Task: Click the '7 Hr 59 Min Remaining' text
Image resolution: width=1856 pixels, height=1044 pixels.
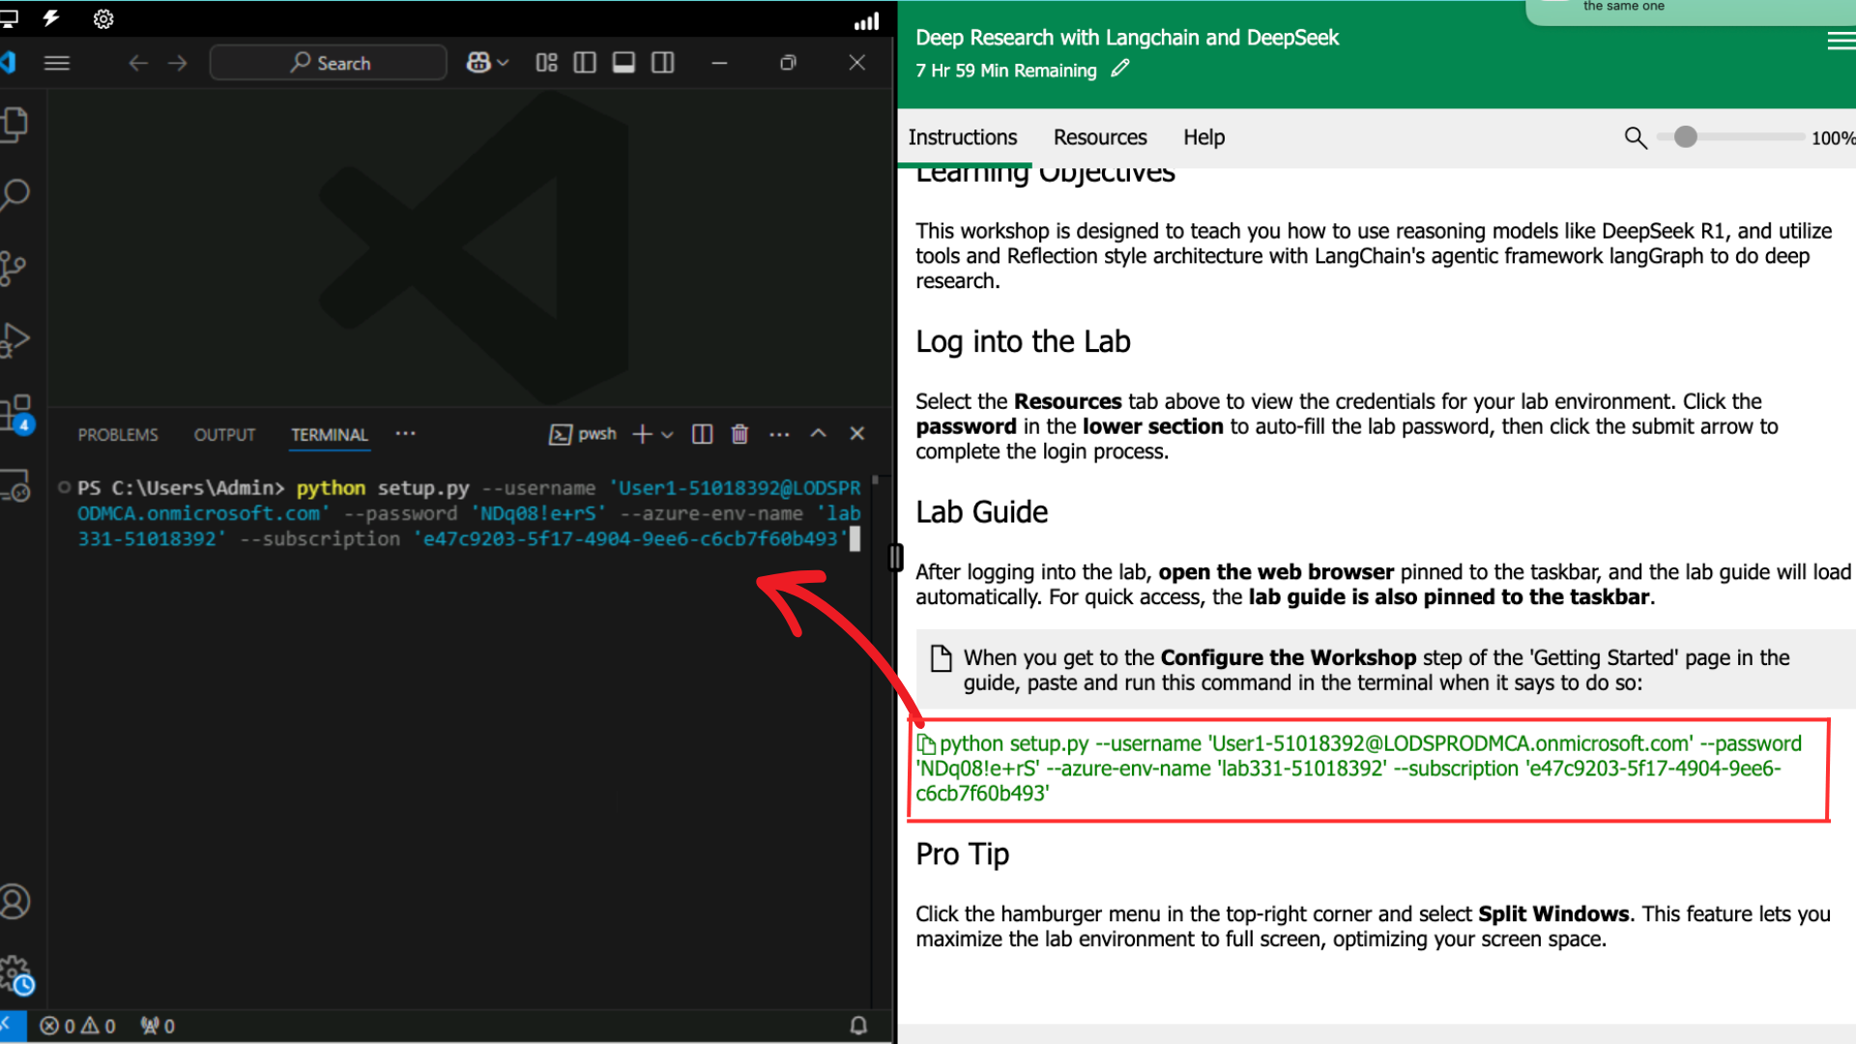Action: click(x=1006, y=71)
